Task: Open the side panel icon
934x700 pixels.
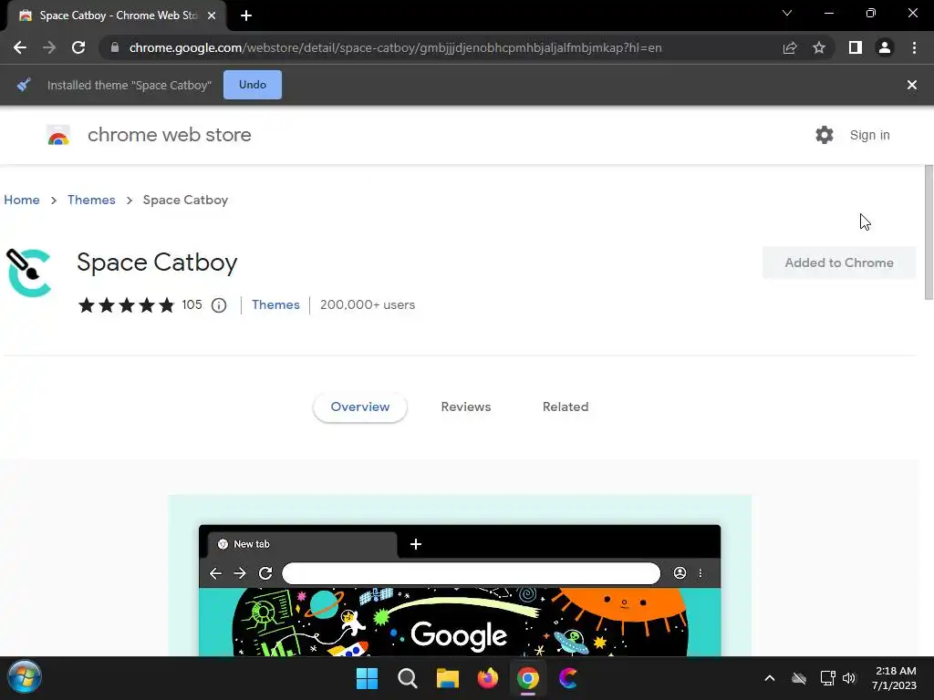Action: click(x=856, y=47)
